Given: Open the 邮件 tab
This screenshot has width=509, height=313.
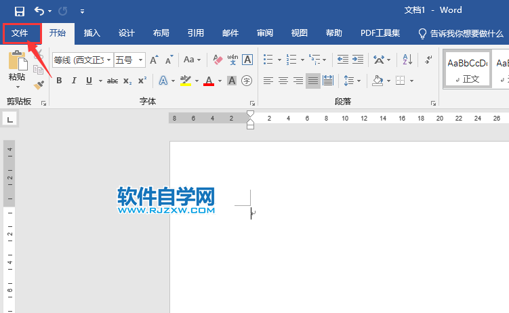Looking at the screenshot, I should (x=230, y=33).
